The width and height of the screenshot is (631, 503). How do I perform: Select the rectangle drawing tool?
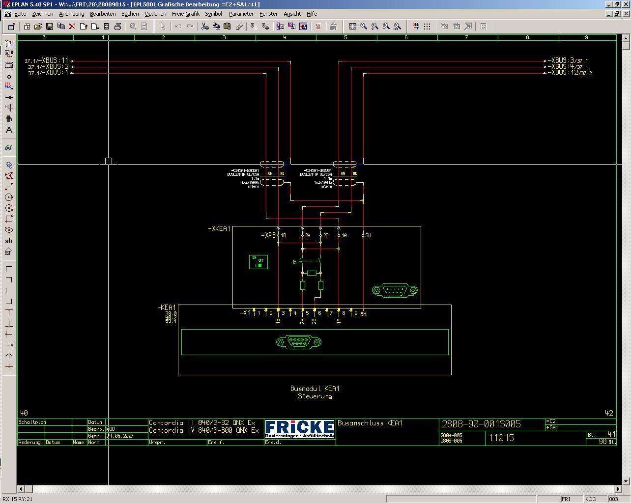pyautogui.click(x=8, y=219)
